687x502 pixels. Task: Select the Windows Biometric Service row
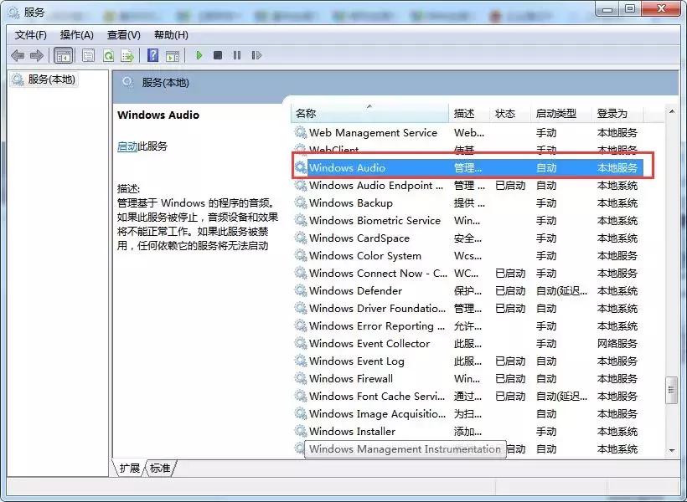pos(467,221)
